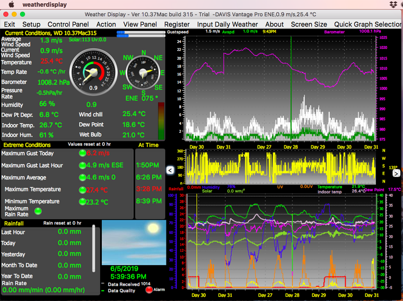Screen dimensions: 403x301
Task: Click the 23.2 °C minimum temperature value
Action: [97, 202]
